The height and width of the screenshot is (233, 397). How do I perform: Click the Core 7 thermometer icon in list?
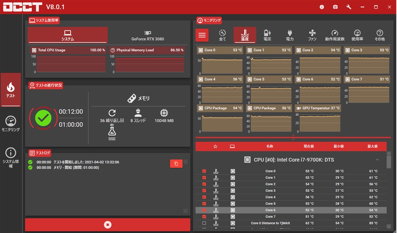coord(216,217)
